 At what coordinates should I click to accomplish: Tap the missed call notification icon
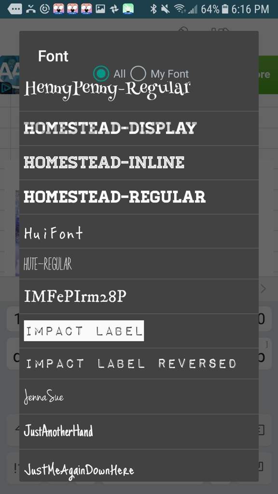tap(30, 9)
